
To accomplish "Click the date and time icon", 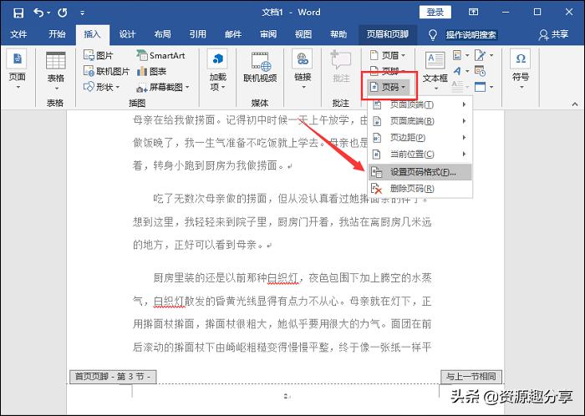I will click(480, 71).
